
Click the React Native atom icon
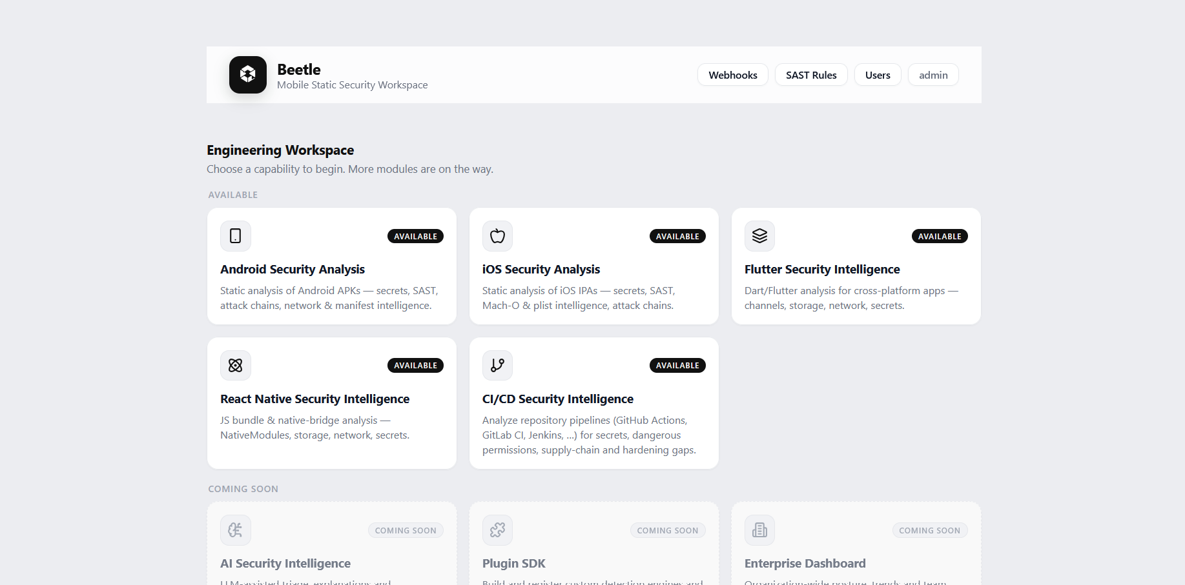click(236, 366)
